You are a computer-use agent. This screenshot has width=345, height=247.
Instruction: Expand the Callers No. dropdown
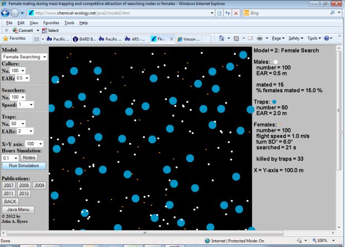pos(18,70)
